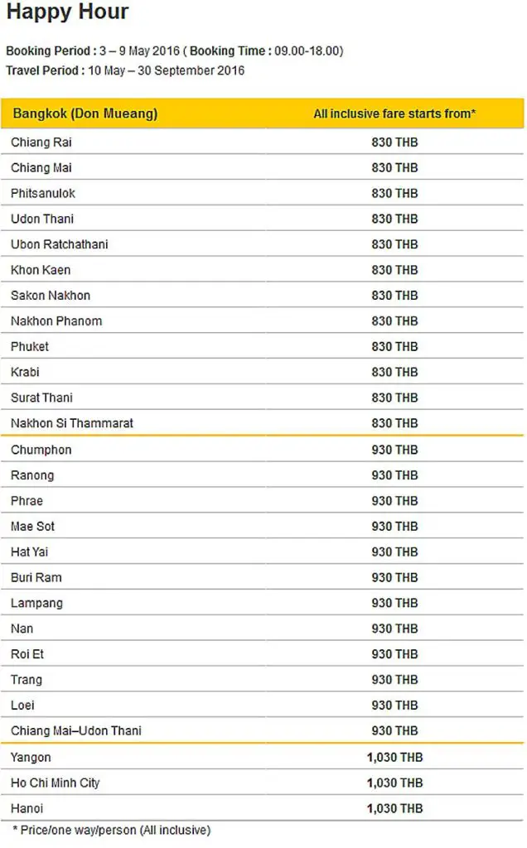Select the Phuket destination
This screenshot has width=527, height=848.
click(x=30, y=346)
